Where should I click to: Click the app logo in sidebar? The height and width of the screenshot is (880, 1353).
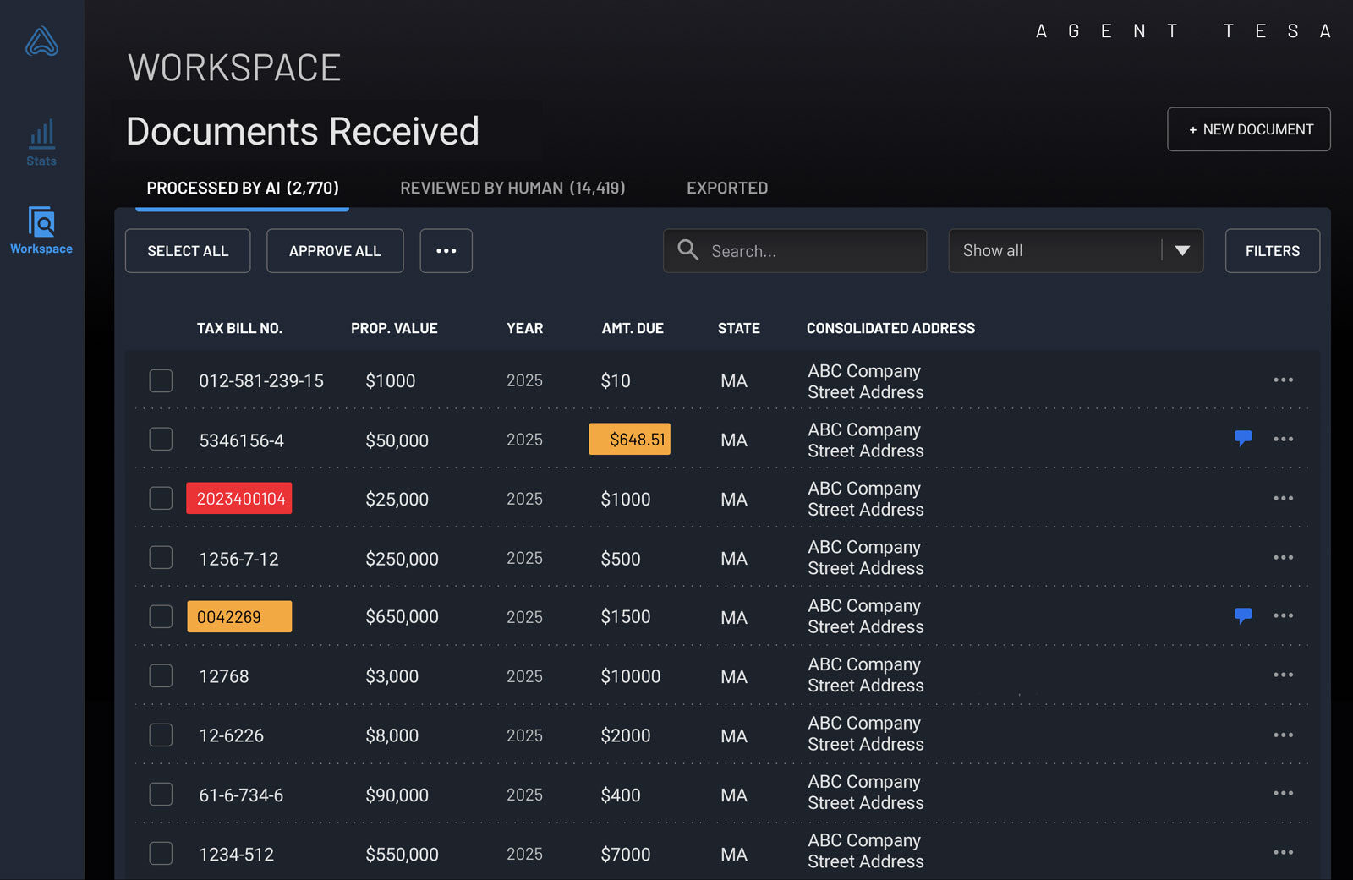click(41, 41)
